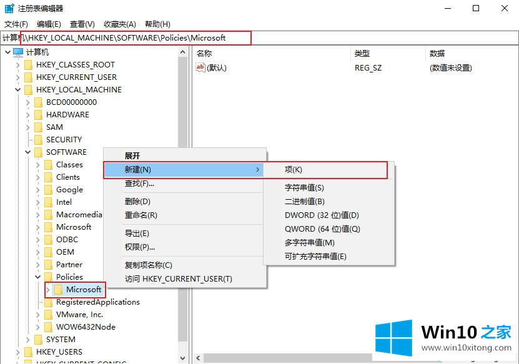
Task: Choose 访问 HKEY_CURRENT_USER(T) entry
Action: pyautogui.click(x=185, y=279)
